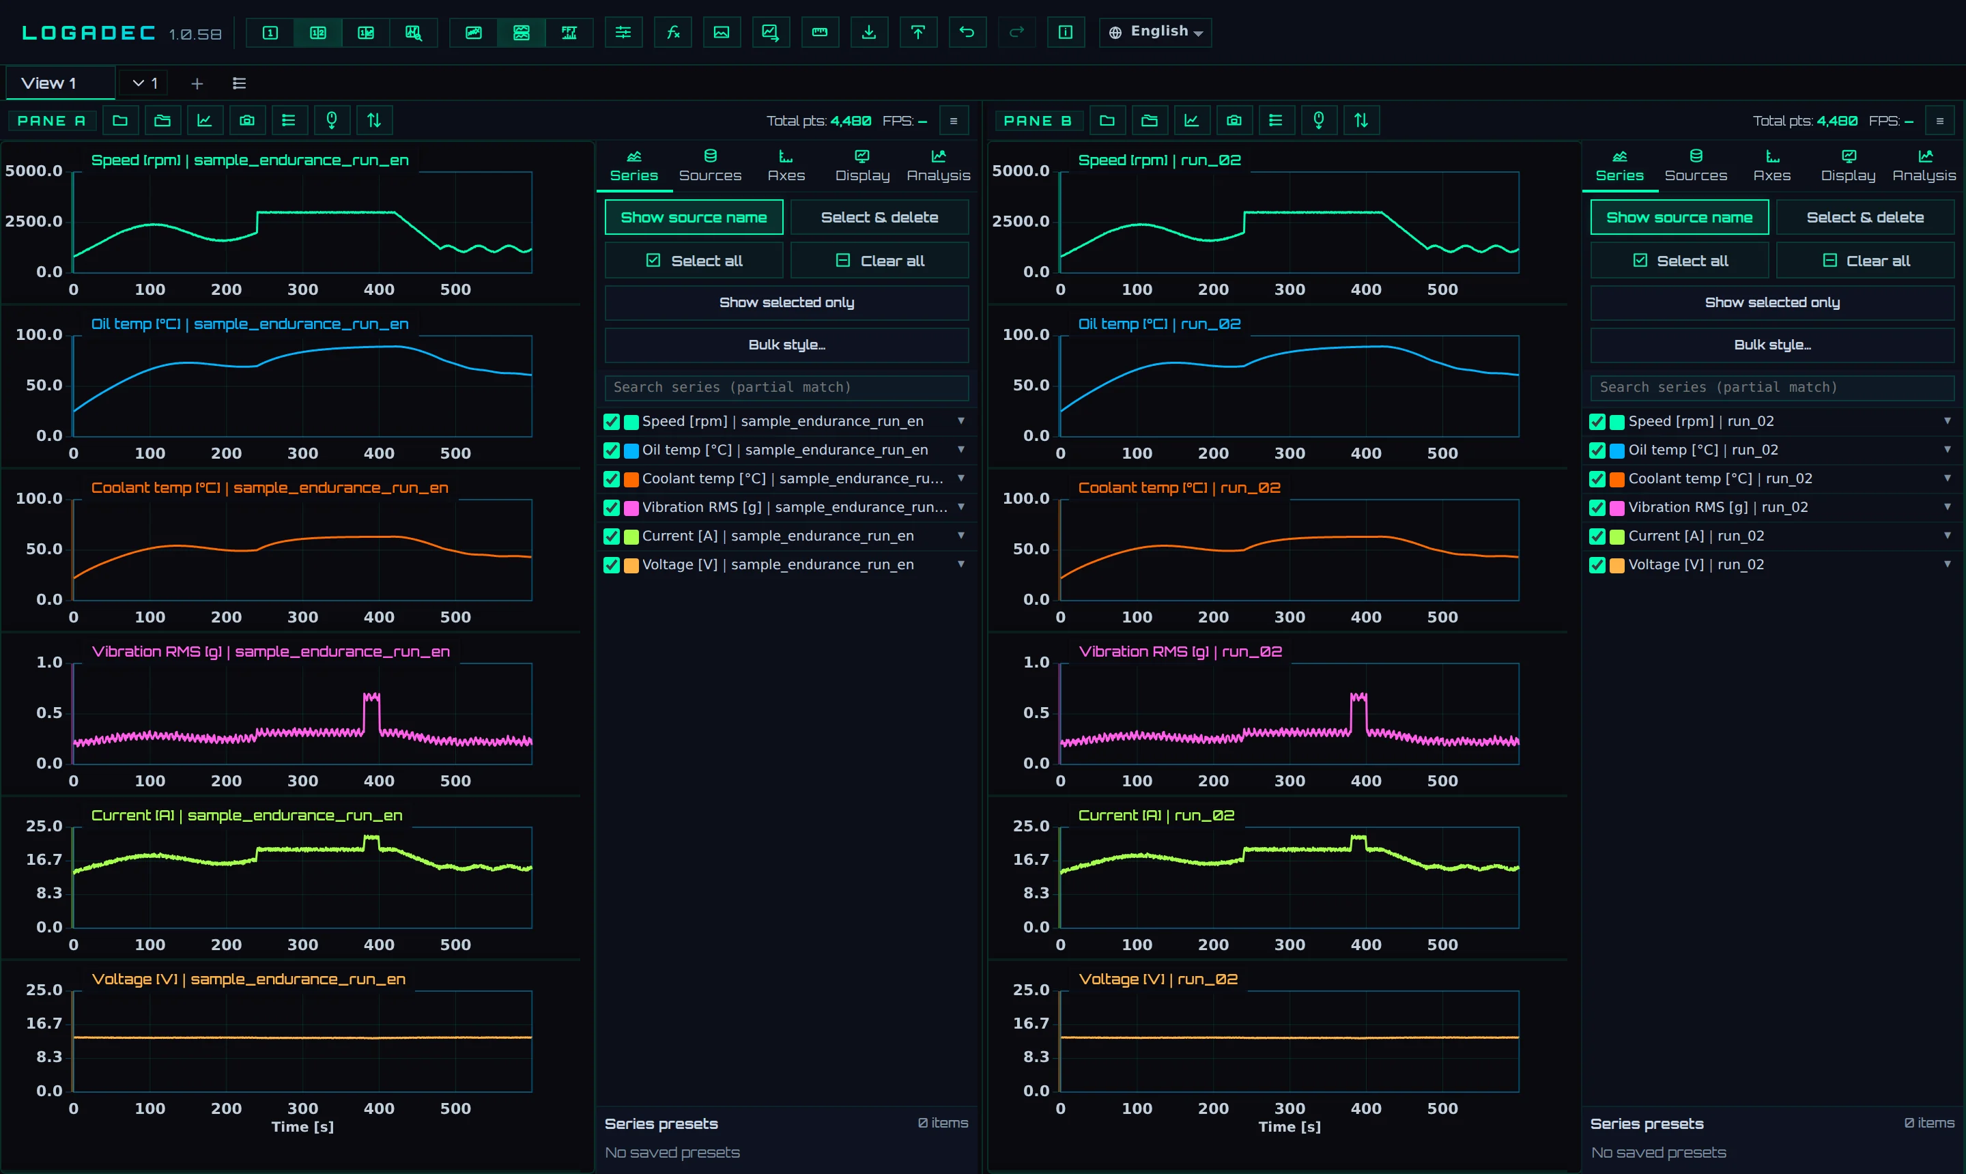Viewport: 1966px width, 1174px height.
Task: Toggle Vibration RMS [g] run_02 checkbox
Action: point(1597,508)
